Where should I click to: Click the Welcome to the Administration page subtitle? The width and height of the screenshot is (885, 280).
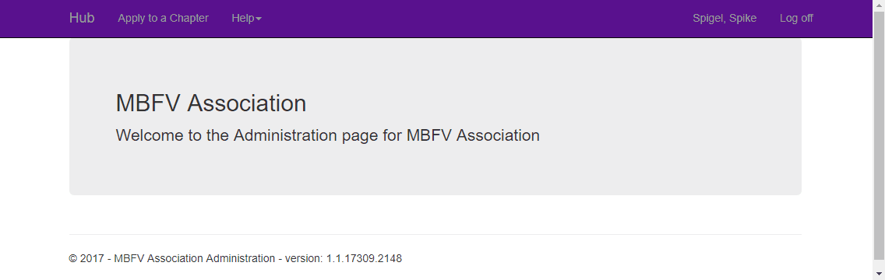[x=327, y=136]
